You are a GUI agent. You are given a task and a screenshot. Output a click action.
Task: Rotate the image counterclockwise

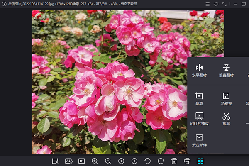(147, 161)
